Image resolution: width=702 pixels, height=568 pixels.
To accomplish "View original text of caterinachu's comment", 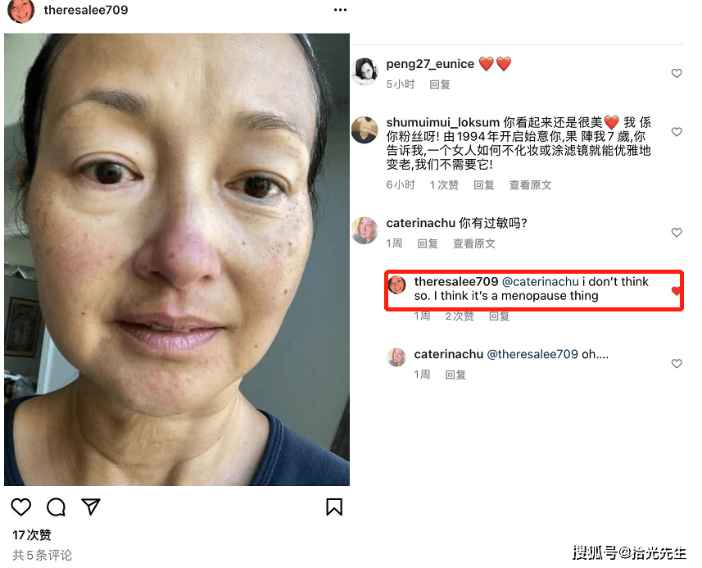I will [474, 243].
